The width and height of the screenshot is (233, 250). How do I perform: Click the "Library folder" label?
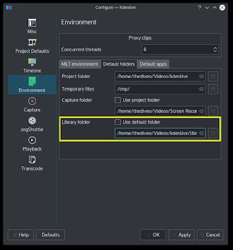coord(76,122)
